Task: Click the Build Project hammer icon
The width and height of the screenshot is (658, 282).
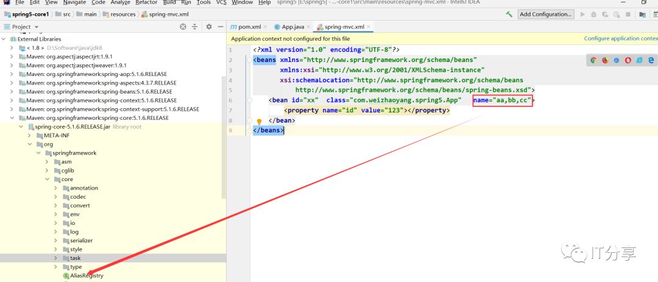Action: [x=509, y=14]
